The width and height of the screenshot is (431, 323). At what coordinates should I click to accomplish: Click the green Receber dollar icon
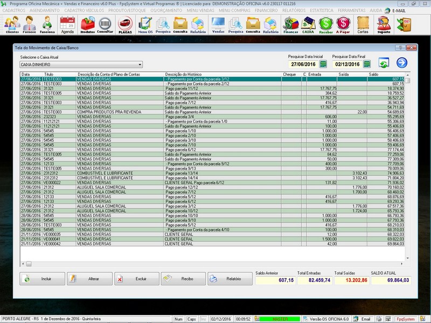coord(326,25)
